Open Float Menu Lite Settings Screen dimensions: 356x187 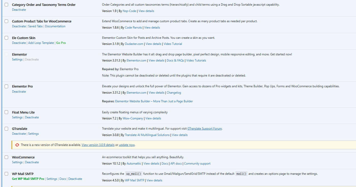coord(17,117)
